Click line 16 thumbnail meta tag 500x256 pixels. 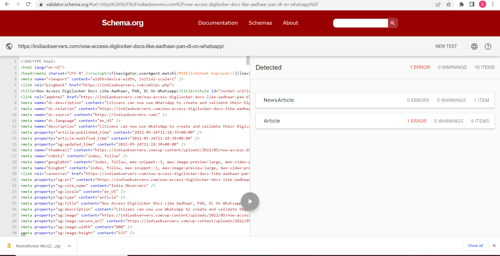(135, 150)
